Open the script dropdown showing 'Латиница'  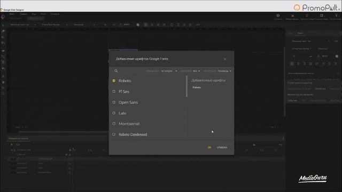coord(224,71)
